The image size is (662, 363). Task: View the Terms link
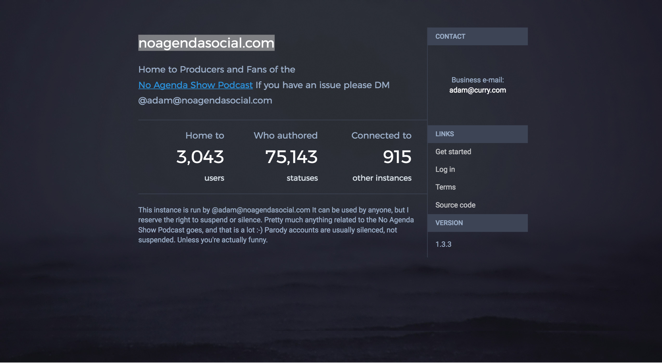point(446,187)
